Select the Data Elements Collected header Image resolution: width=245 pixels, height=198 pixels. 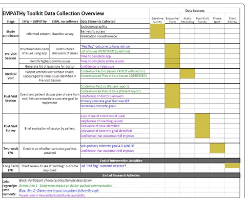(98, 22)
